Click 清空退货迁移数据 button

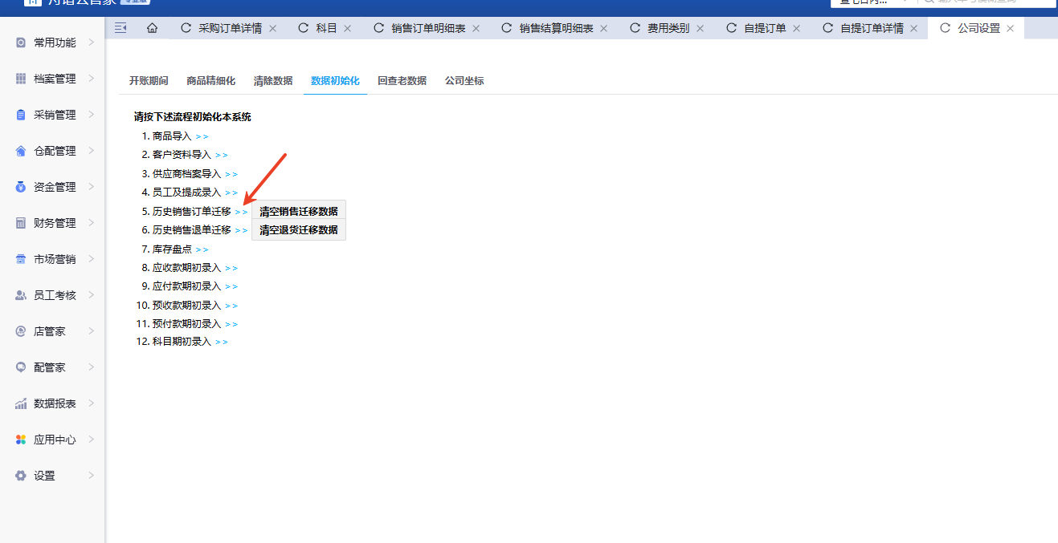coord(298,230)
